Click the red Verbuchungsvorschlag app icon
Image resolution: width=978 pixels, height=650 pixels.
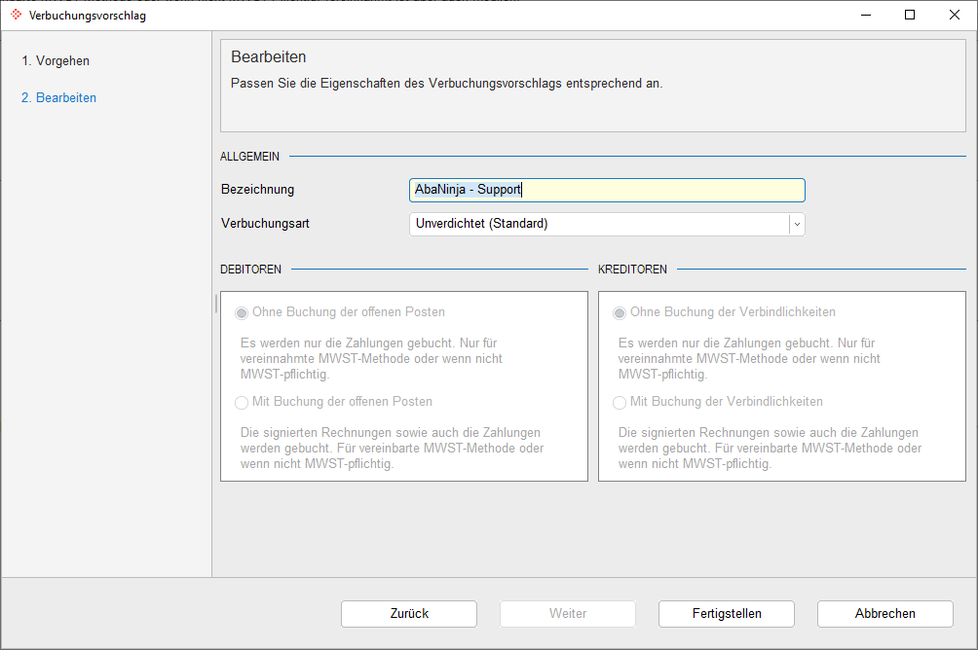pos(17,15)
